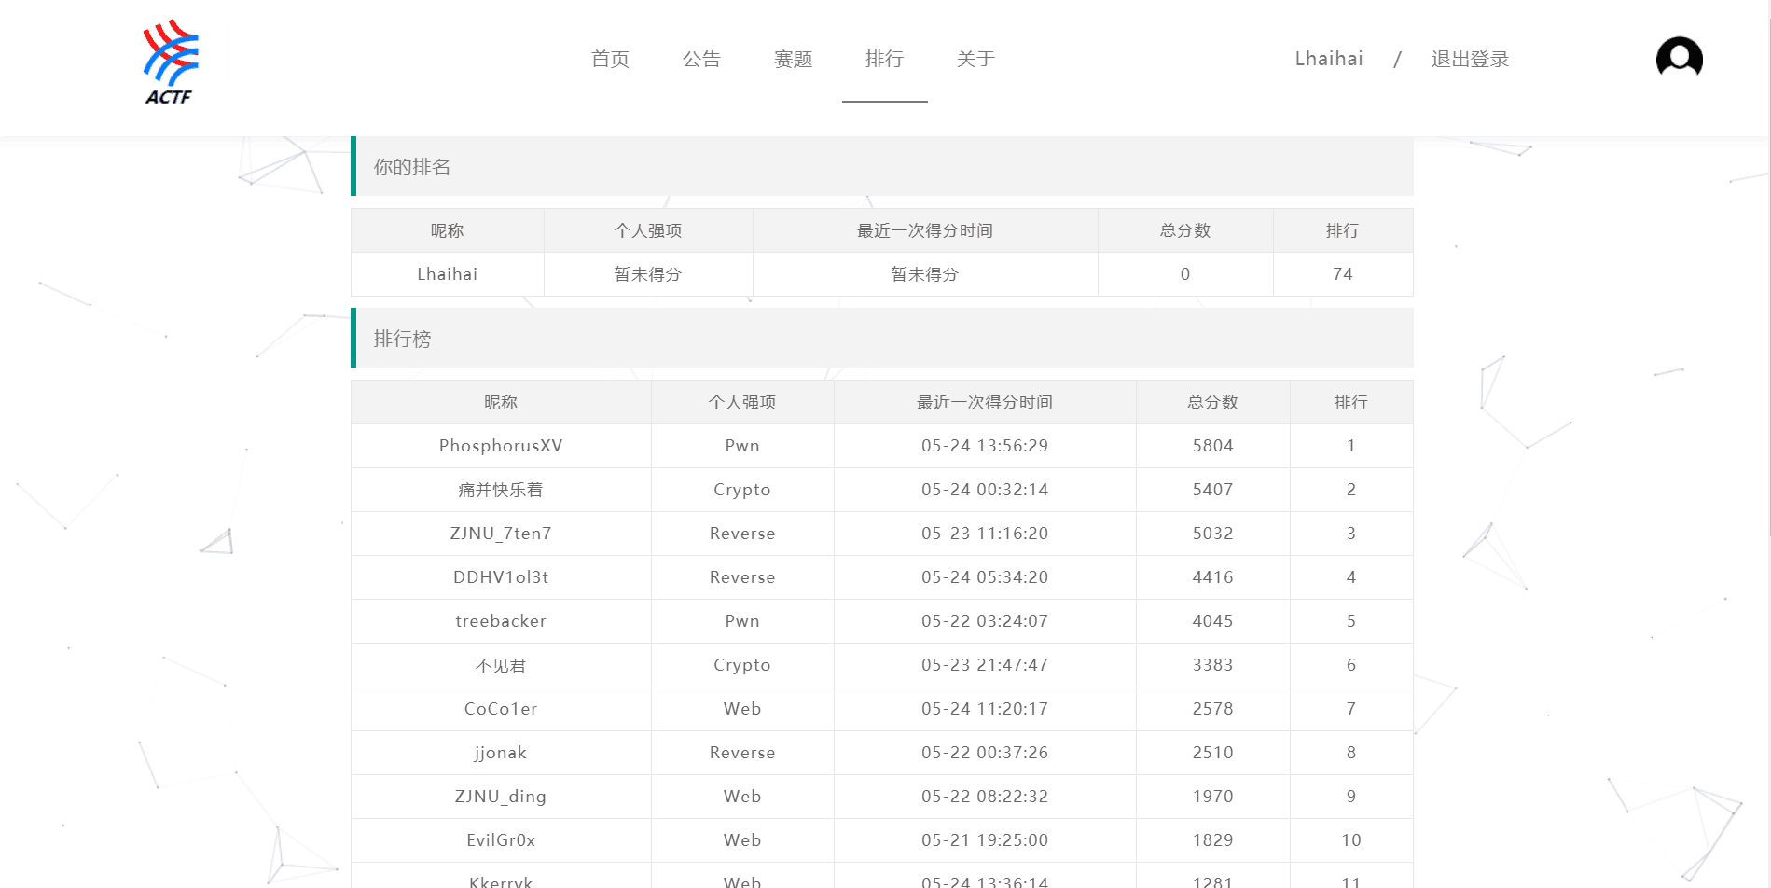Click the 总分数 column header in leaderboard
Image resolution: width=1771 pixels, height=888 pixels.
click(x=1212, y=402)
